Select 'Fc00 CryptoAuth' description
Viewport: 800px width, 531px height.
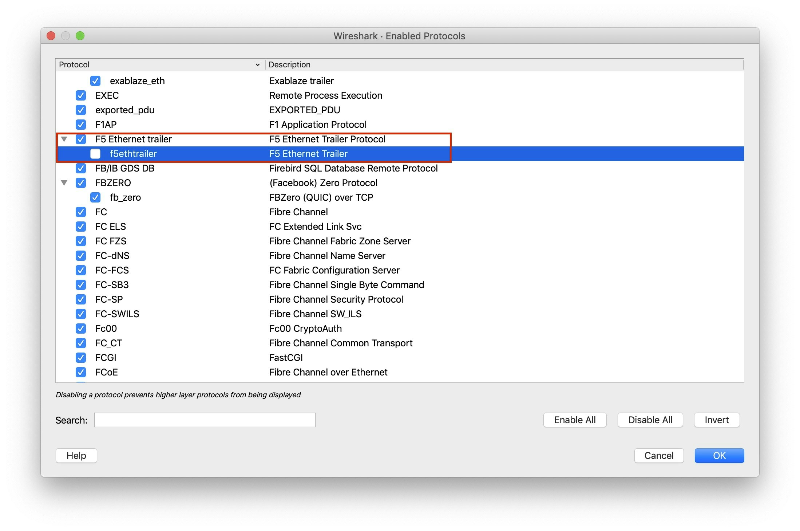pyautogui.click(x=305, y=329)
